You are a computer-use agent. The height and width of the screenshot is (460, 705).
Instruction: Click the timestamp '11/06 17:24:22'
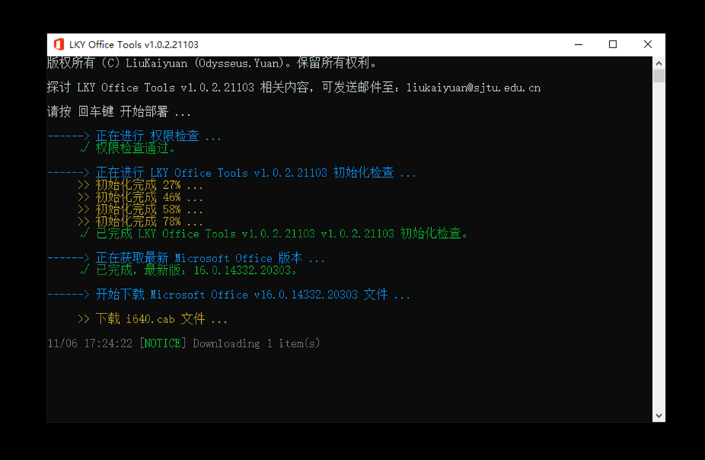point(90,344)
